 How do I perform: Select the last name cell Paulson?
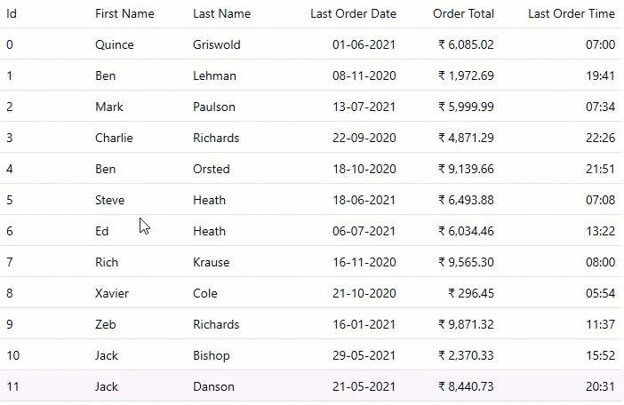(x=214, y=107)
